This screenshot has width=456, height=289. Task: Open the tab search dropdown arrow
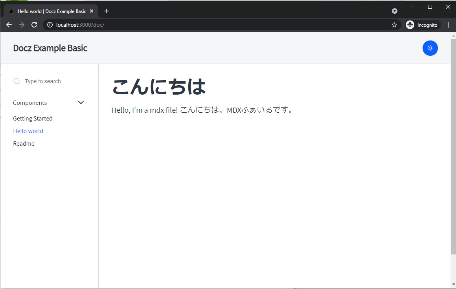[x=395, y=11]
